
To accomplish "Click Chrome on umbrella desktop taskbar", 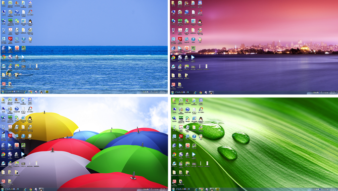I will [31, 190].
